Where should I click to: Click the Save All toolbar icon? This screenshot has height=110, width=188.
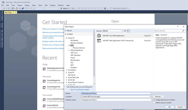(23, 8)
